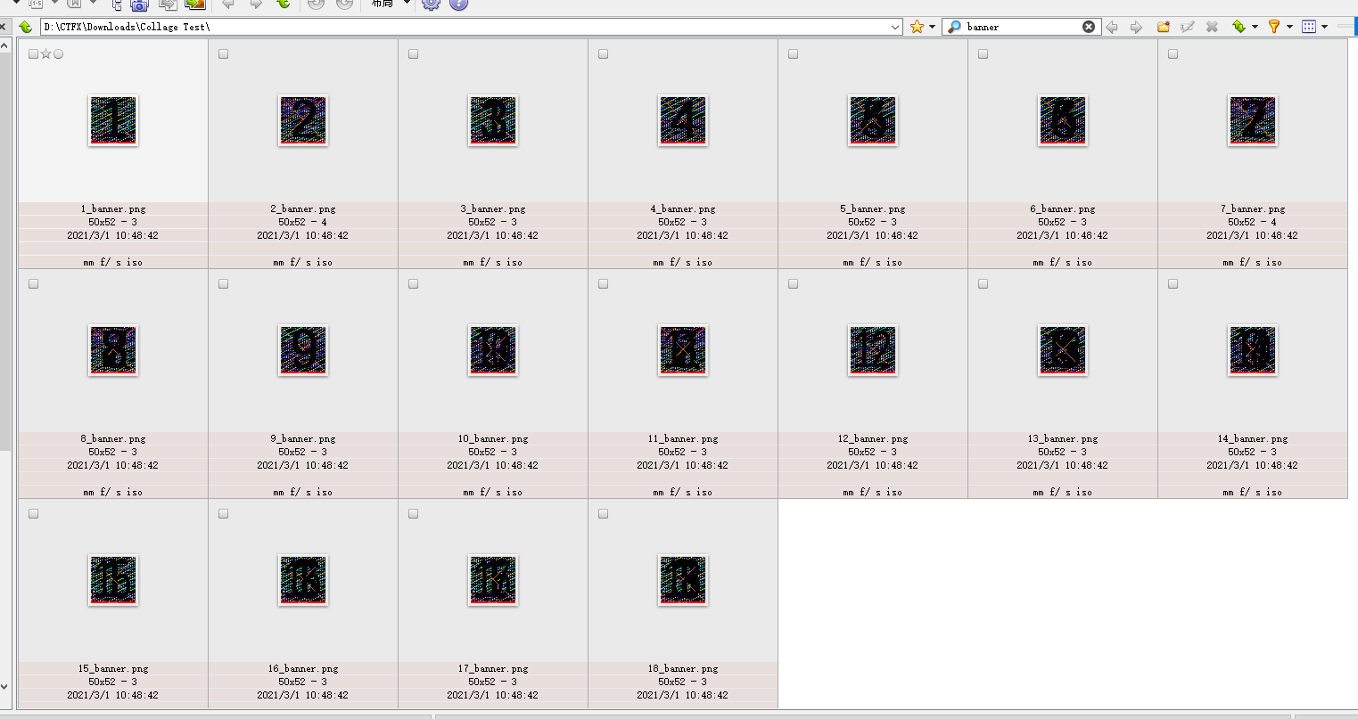Clear the banner search text

pos(1089,27)
